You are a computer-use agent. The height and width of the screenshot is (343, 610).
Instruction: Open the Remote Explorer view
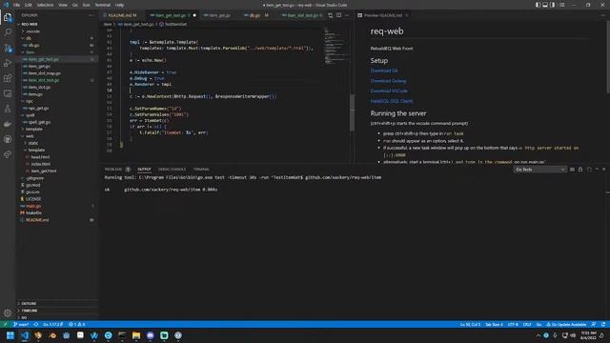[x=8, y=93]
